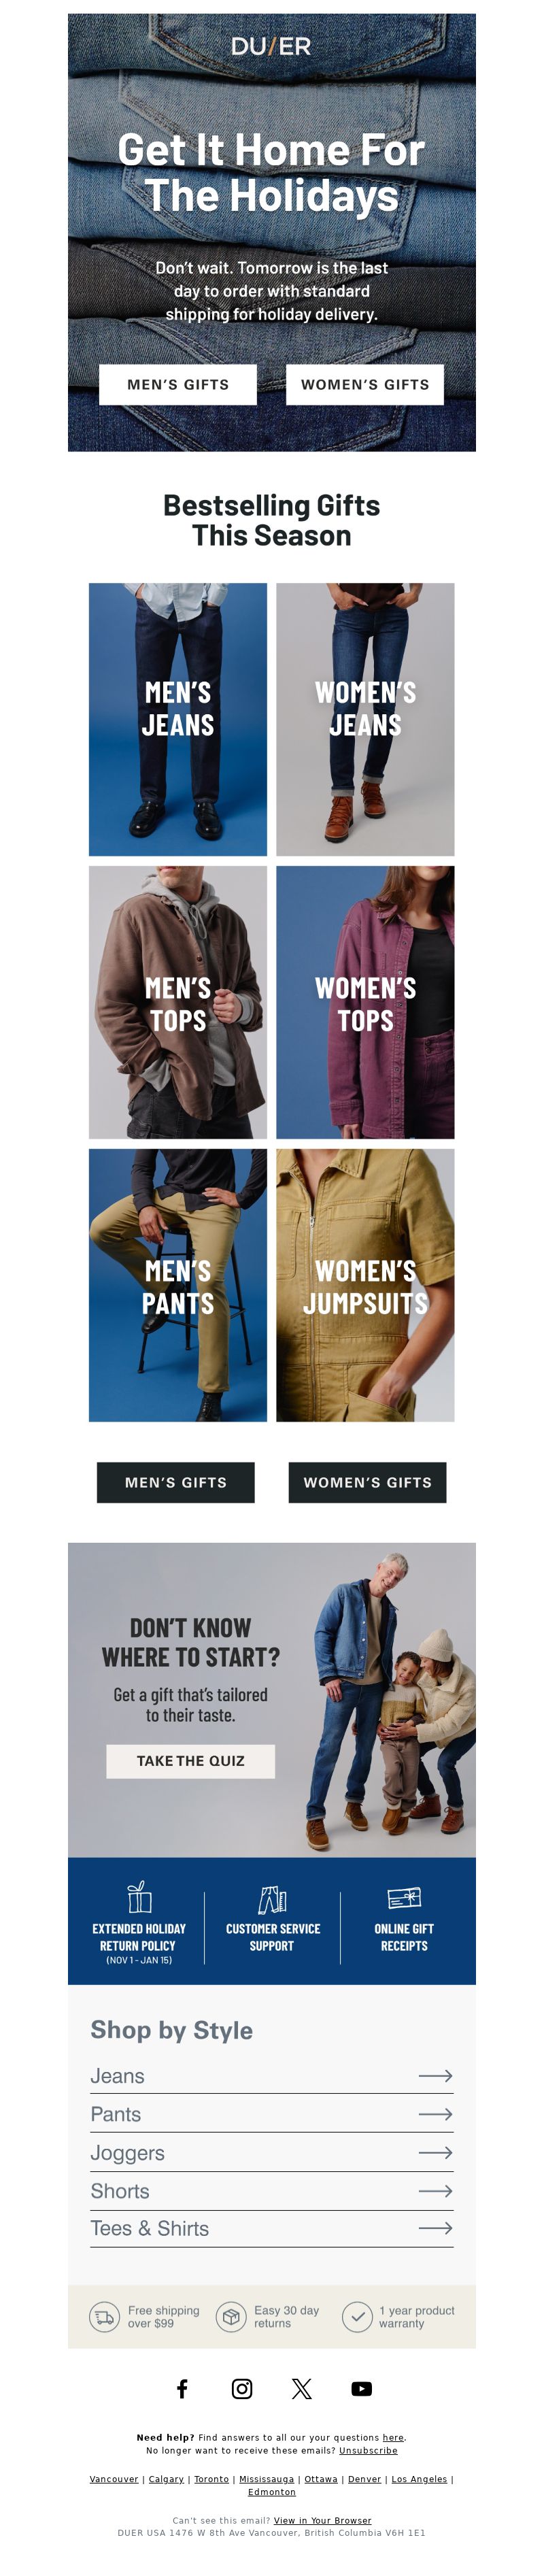Open the YouTube social icon

pos(362,2389)
